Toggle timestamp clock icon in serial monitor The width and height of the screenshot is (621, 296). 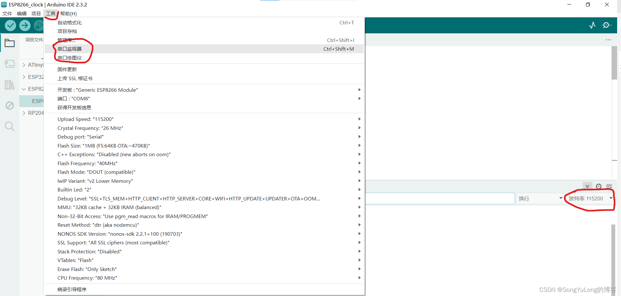point(598,186)
